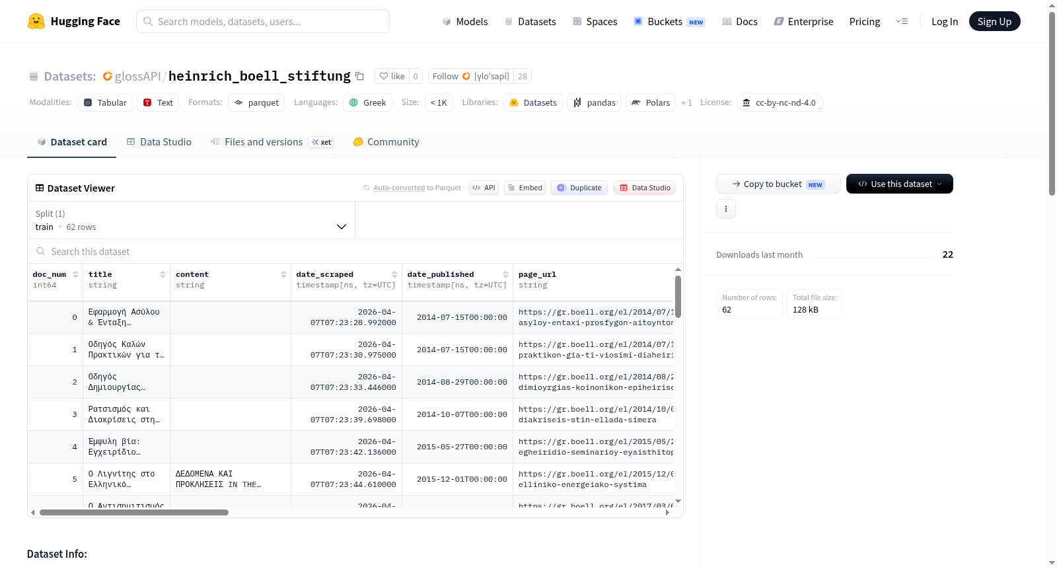Switch to Dataset card tab
1057x569 pixels.
(x=71, y=141)
